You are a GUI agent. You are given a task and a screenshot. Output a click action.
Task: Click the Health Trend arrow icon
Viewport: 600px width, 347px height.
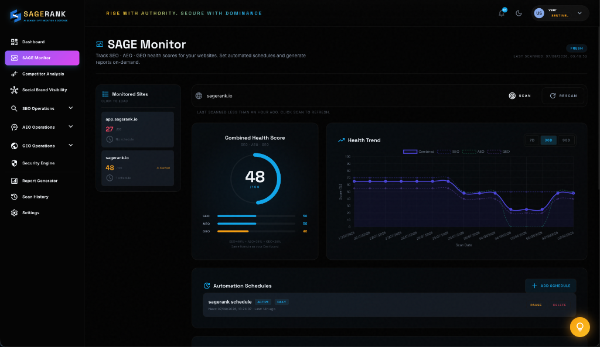(x=342, y=140)
